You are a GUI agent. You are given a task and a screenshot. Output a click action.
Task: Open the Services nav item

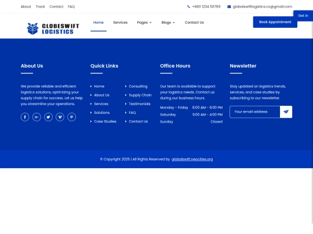point(121,23)
